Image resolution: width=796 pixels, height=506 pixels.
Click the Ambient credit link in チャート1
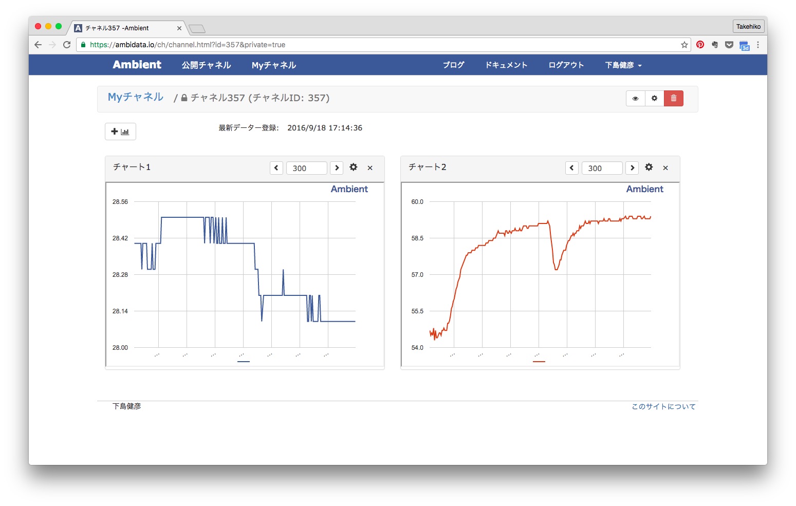tap(349, 189)
